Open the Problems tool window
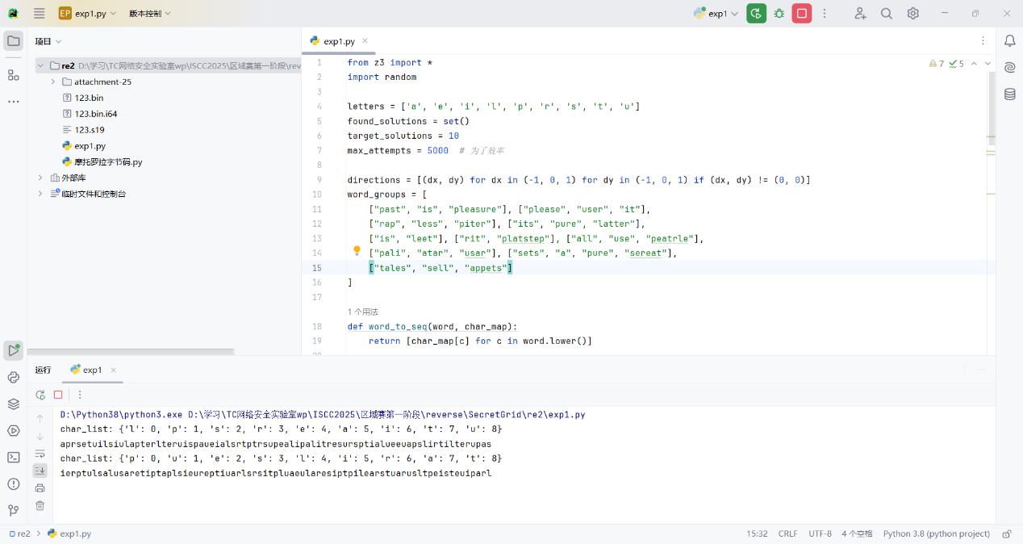 coord(13,483)
